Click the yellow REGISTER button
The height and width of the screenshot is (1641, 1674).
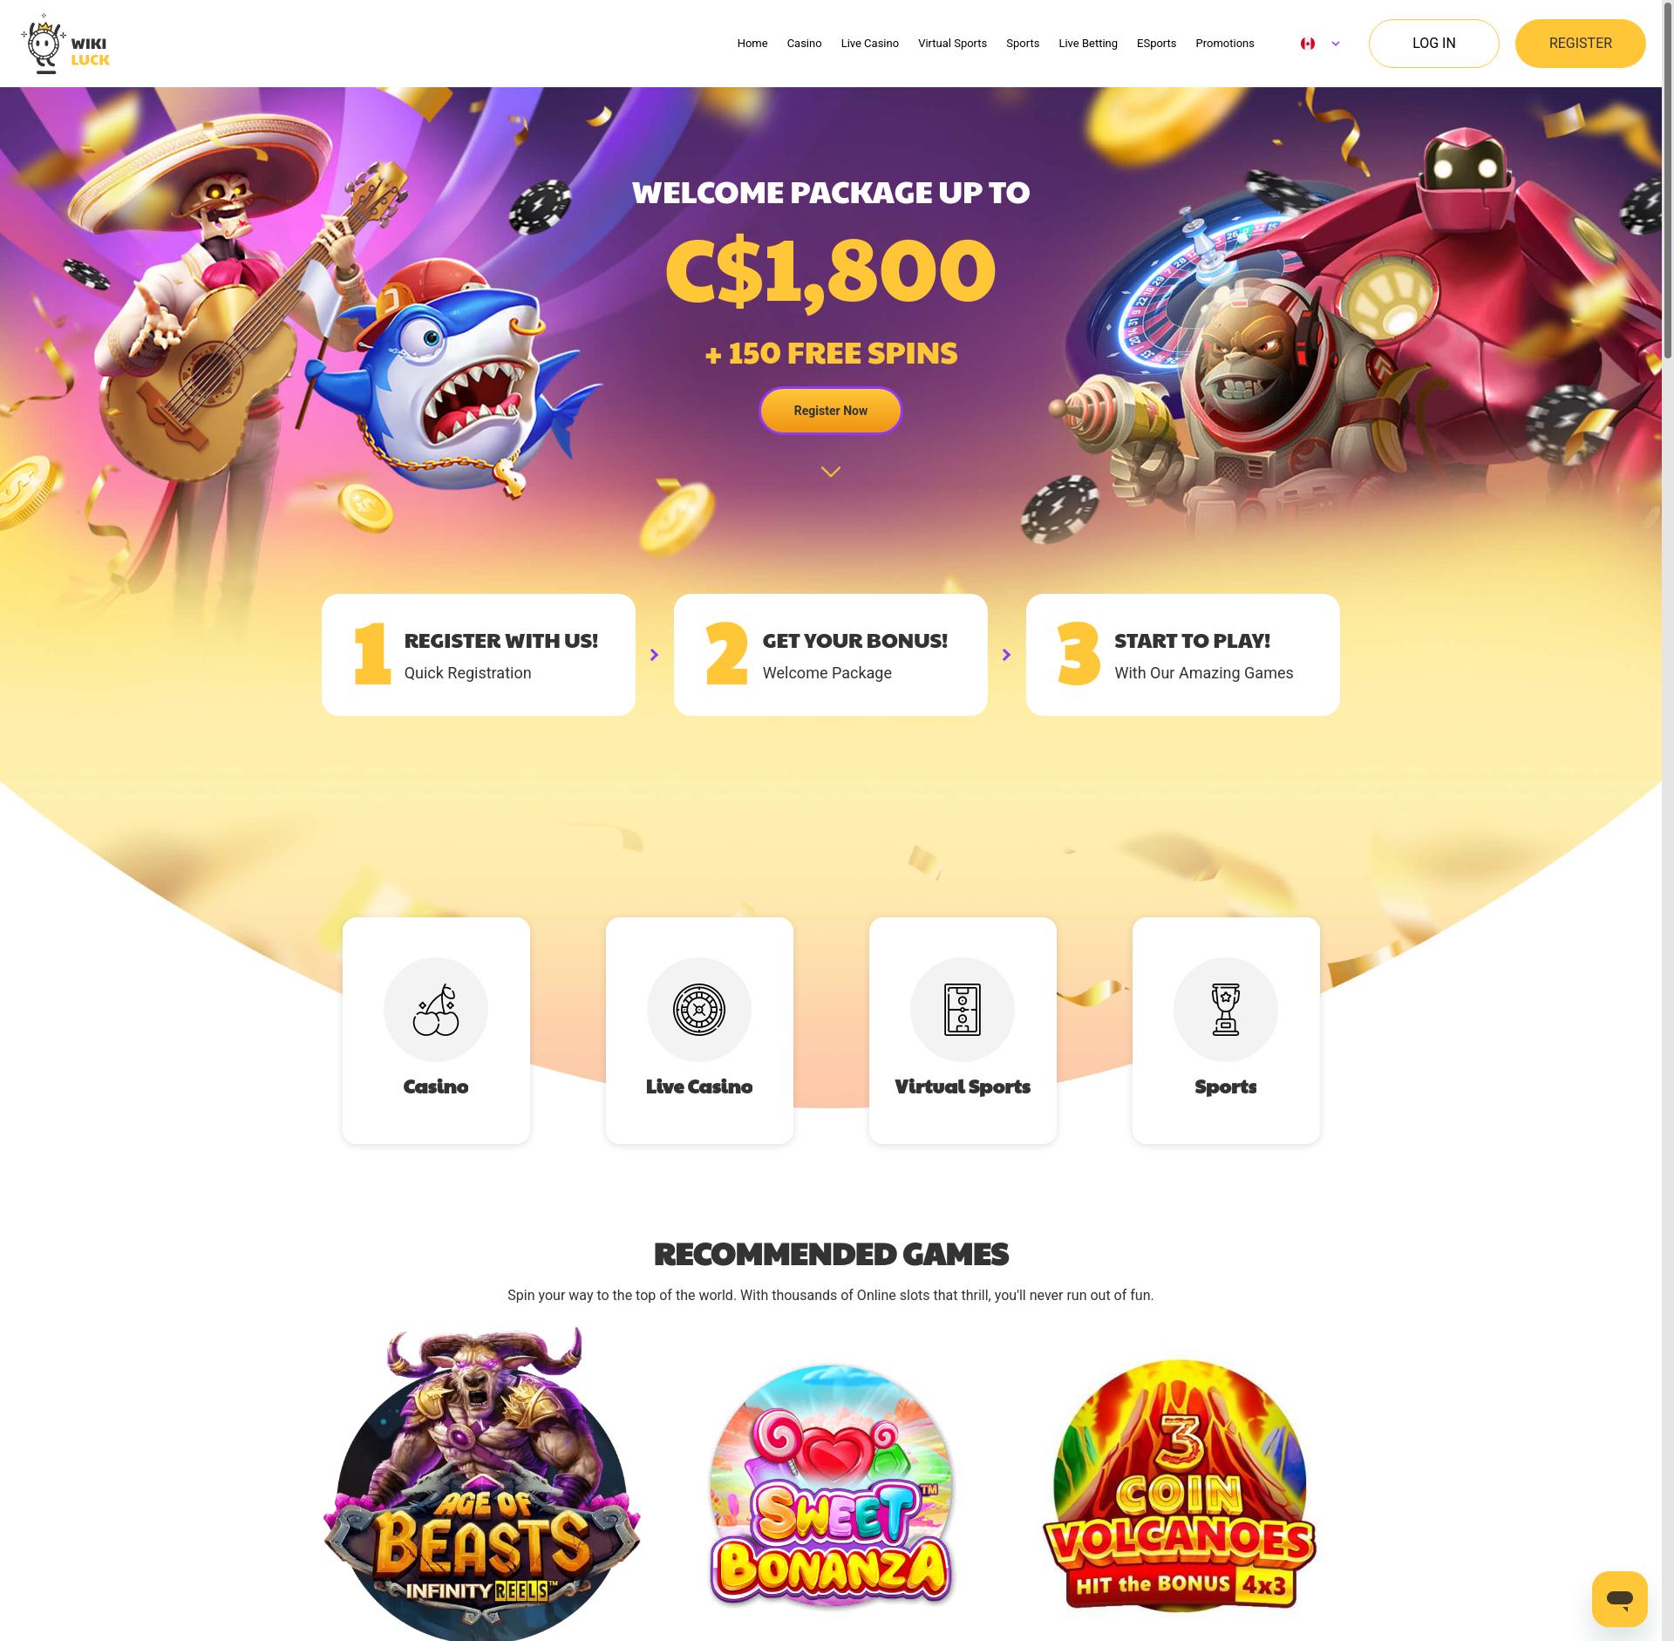[1580, 44]
